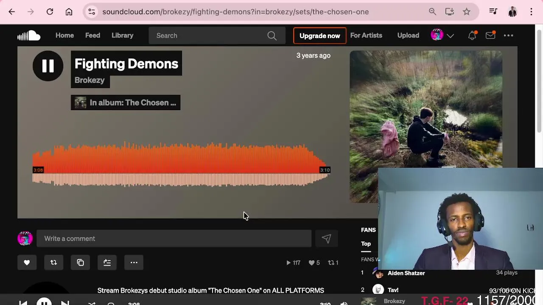
Task: Seek in the orange track waveform
Action: click(181, 164)
